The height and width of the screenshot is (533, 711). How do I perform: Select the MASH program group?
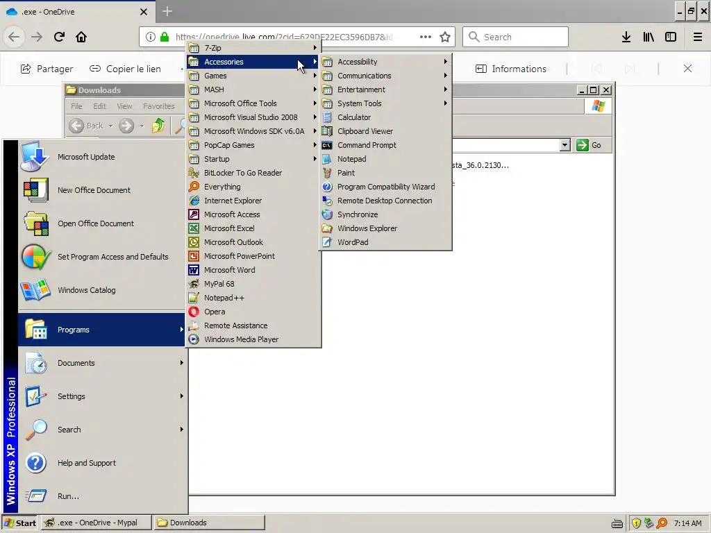click(x=253, y=90)
